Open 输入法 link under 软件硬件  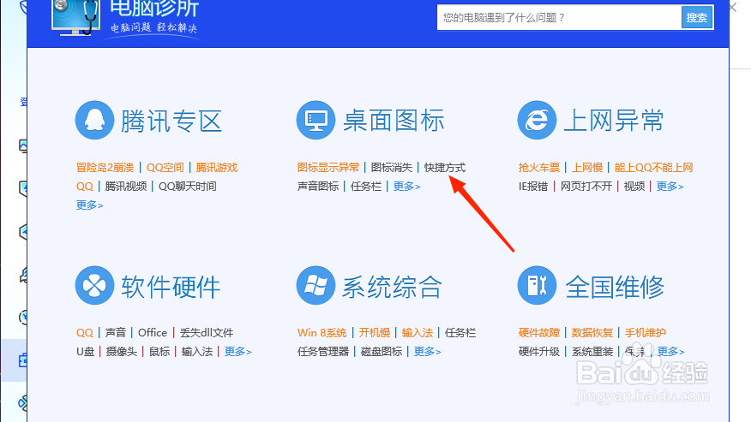tap(197, 351)
